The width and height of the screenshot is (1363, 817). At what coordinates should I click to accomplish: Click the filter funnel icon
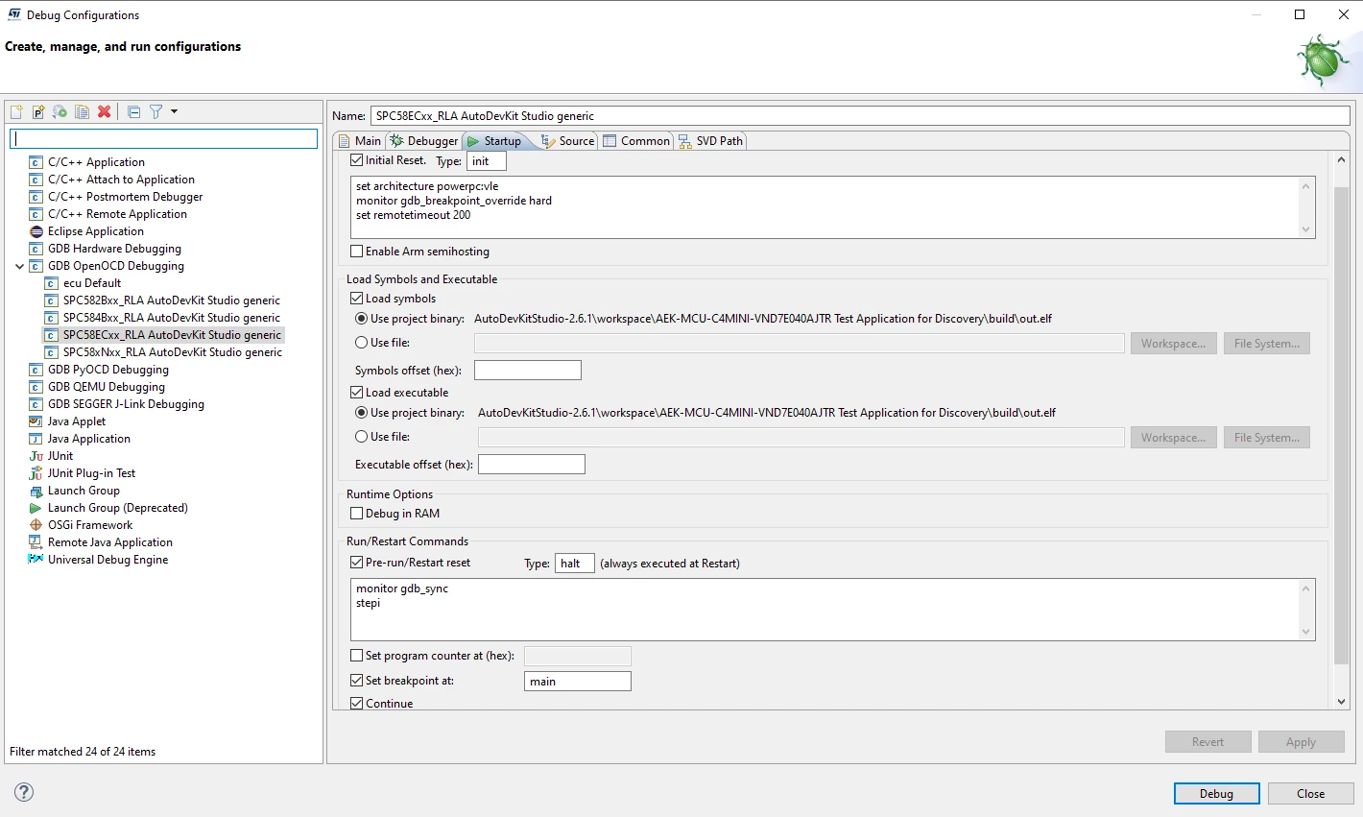155,112
